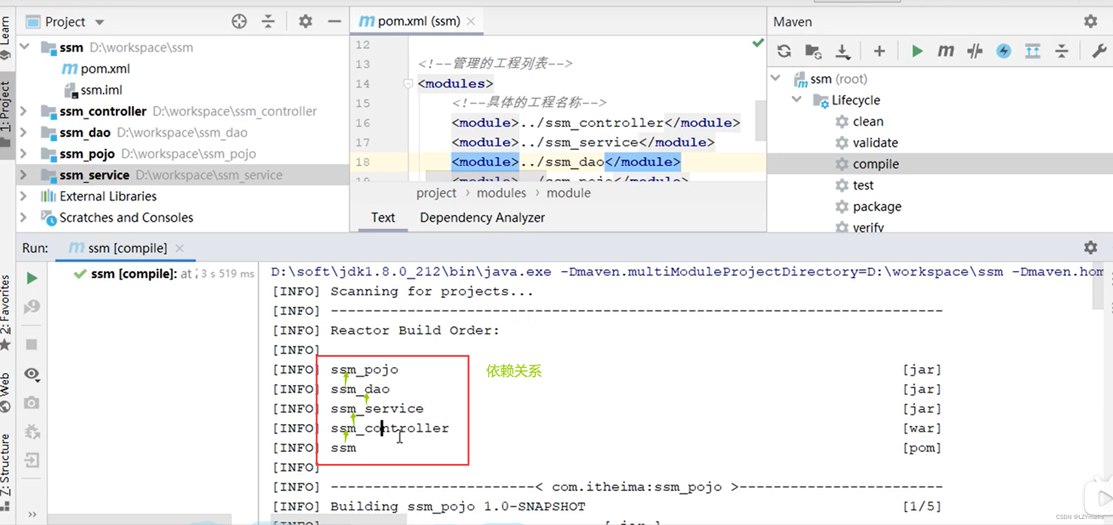Open Maven panel gear options
Image resolution: width=1113 pixels, height=525 pixels.
point(1091,22)
